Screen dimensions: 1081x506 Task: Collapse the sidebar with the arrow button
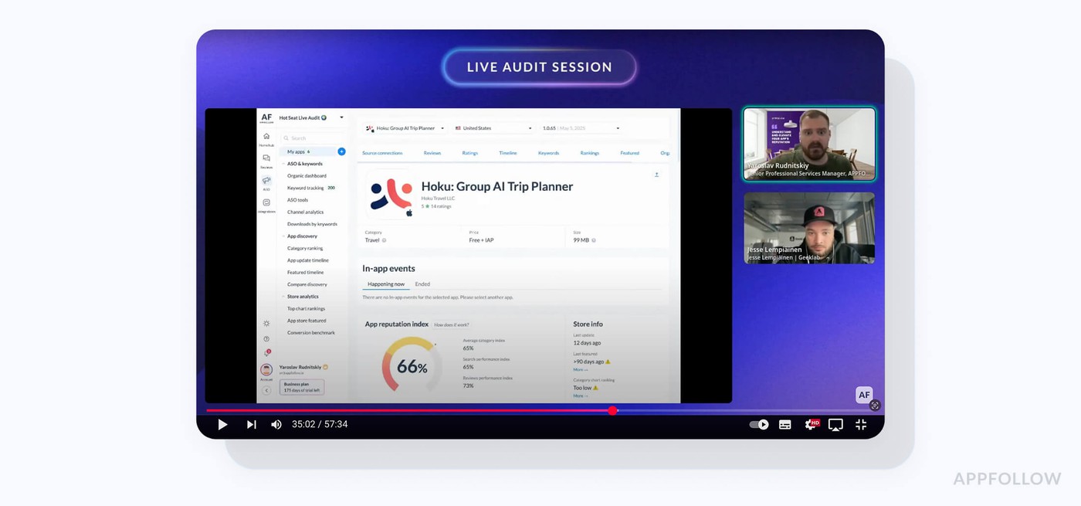(266, 391)
